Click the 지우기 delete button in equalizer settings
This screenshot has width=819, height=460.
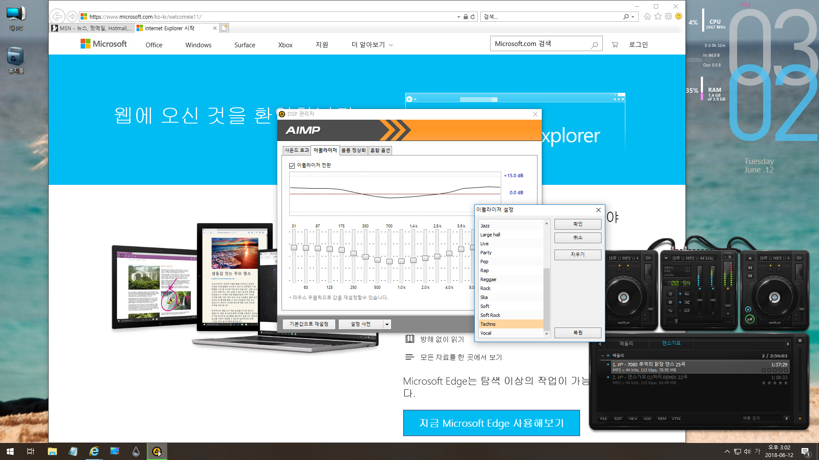578,255
